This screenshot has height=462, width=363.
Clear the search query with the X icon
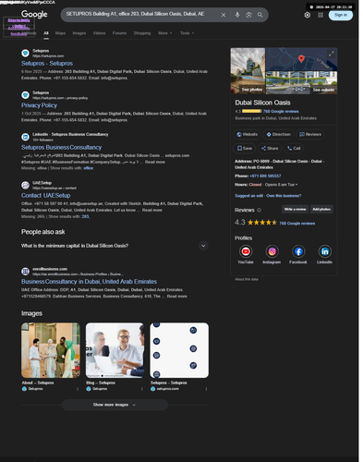pyautogui.click(x=224, y=15)
